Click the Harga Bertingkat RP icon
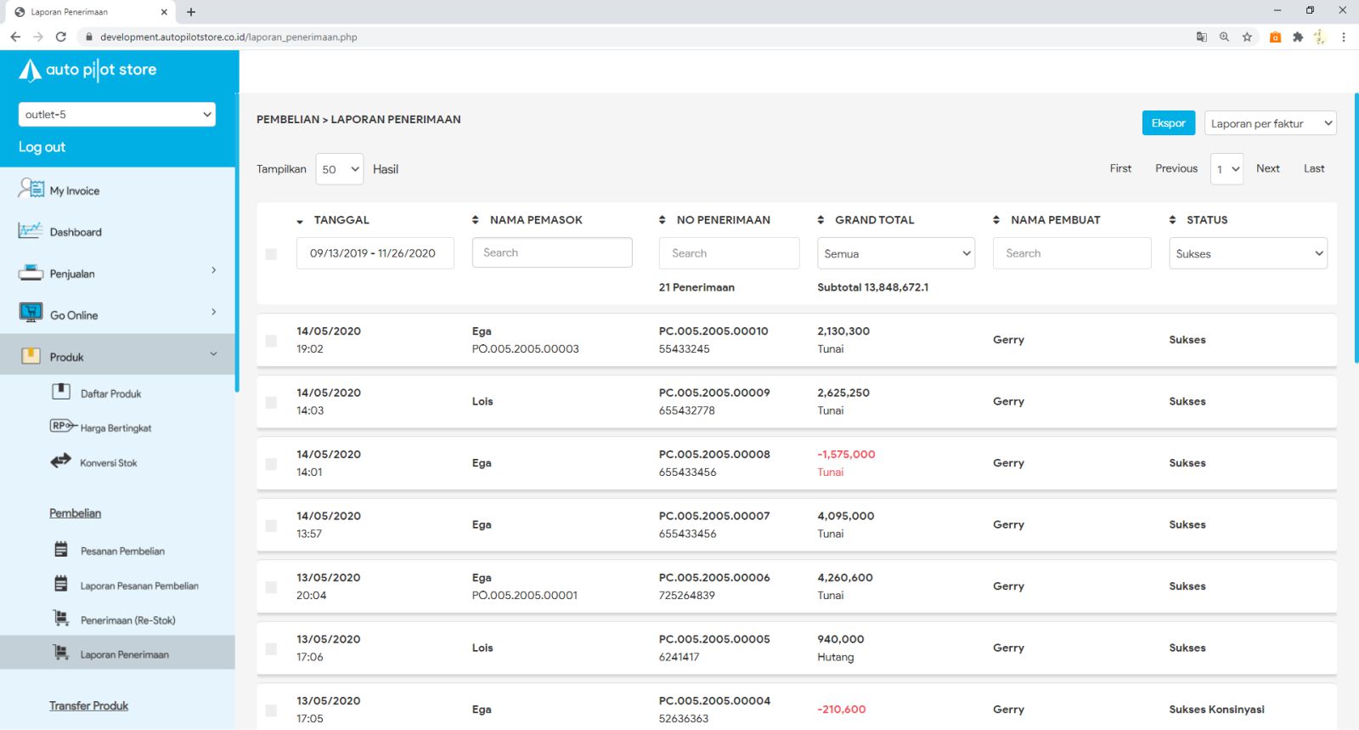Screen dimensions: 1359x730 pyautogui.click(x=62, y=426)
